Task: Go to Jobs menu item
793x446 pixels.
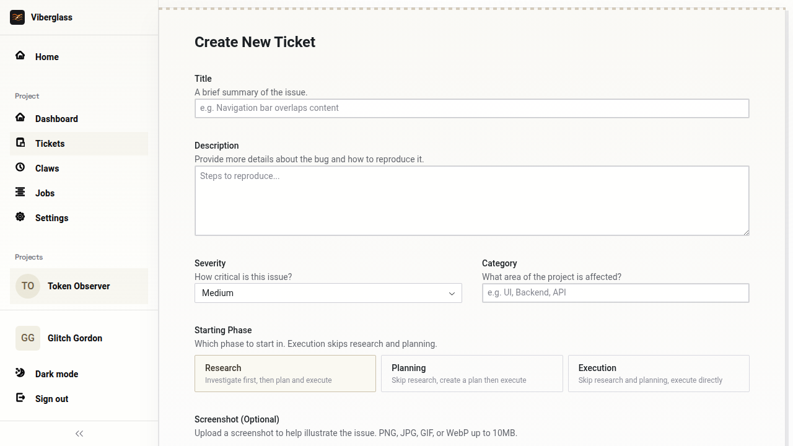Action: (45, 193)
